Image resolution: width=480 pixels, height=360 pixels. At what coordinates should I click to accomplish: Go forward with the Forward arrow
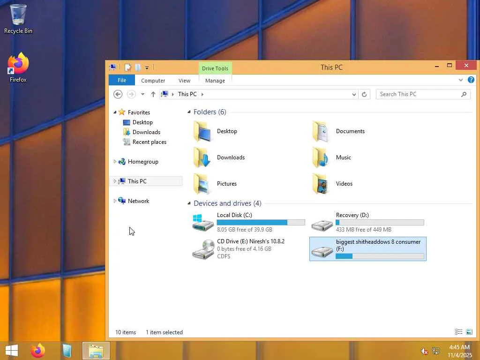coord(131,94)
